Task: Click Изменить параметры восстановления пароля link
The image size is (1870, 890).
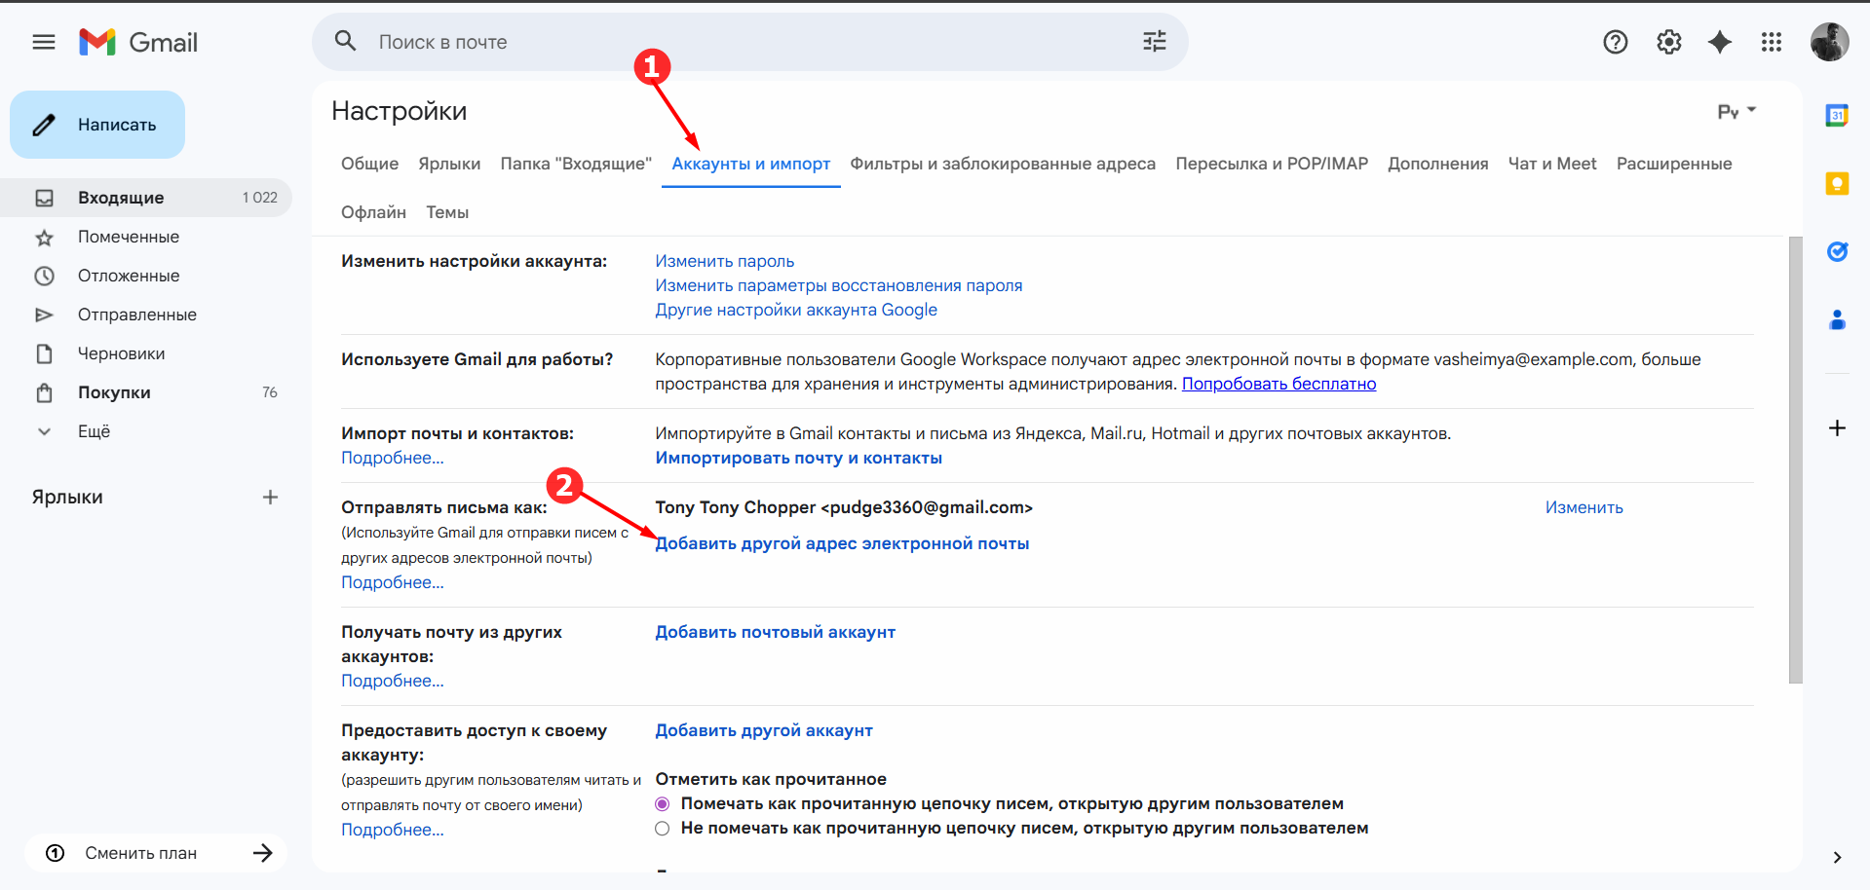Action: [x=839, y=285]
